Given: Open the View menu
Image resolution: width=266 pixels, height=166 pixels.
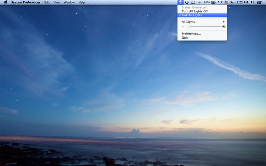Looking at the screenshot, I should point(57,2).
